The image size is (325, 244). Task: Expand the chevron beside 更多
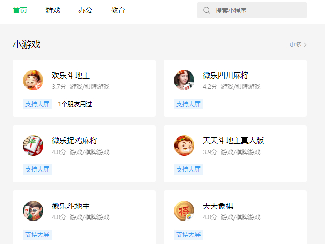(305, 45)
